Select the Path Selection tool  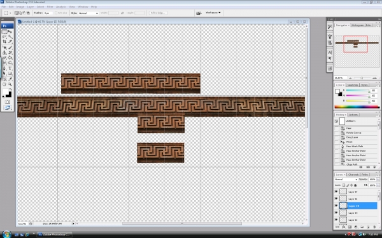pyautogui.click(x=4, y=74)
